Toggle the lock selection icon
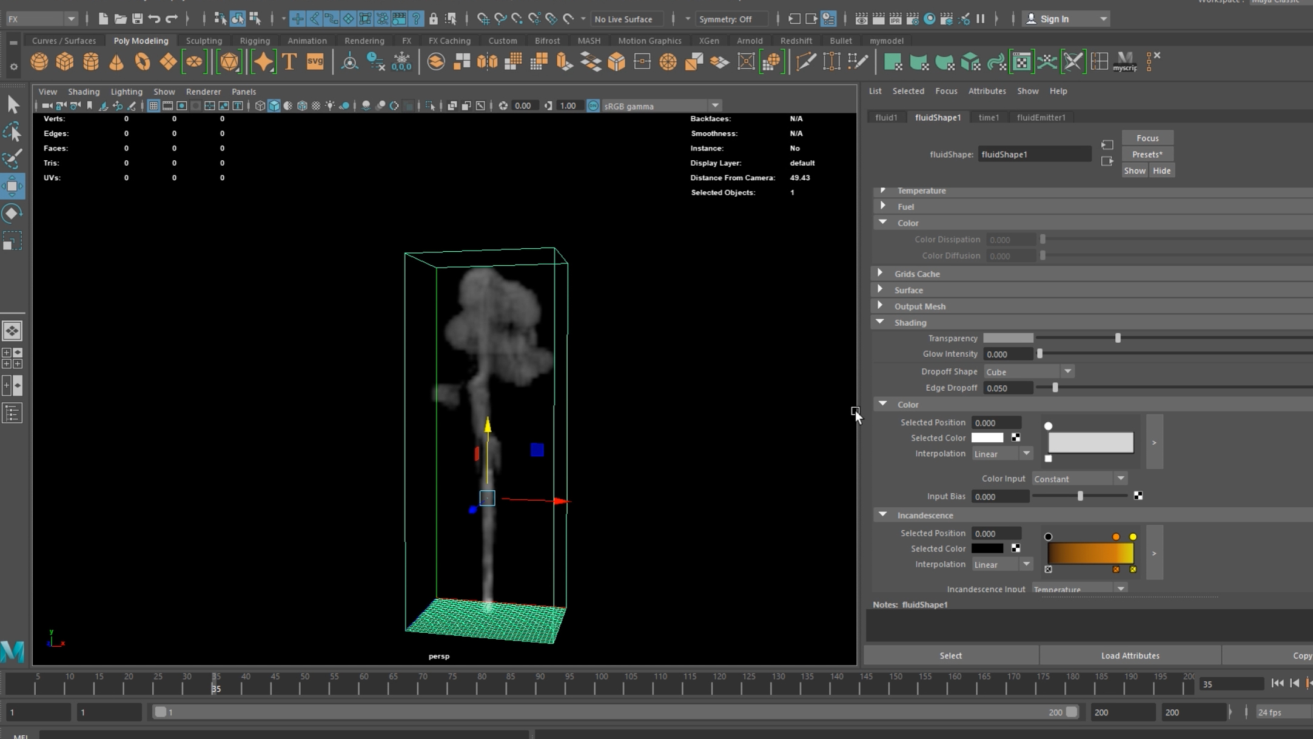1313x739 pixels. pos(433,19)
